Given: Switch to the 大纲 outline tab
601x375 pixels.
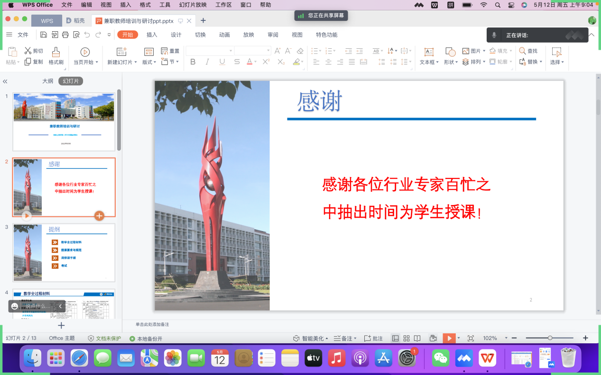Looking at the screenshot, I should pos(47,81).
